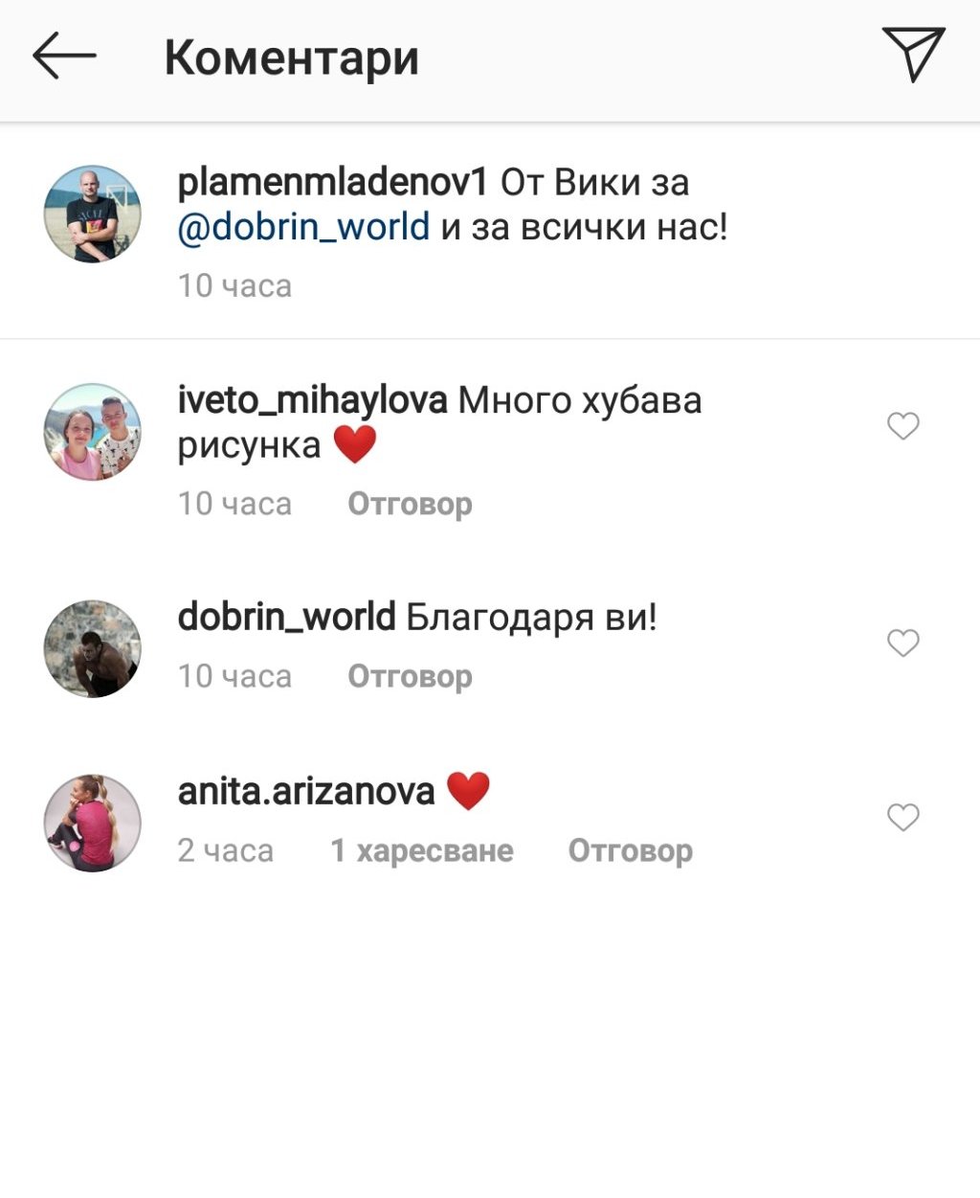Open dobrin_world's profile avatar
The height and width of the screenshot is (1198, 980).
coord(93,649)
